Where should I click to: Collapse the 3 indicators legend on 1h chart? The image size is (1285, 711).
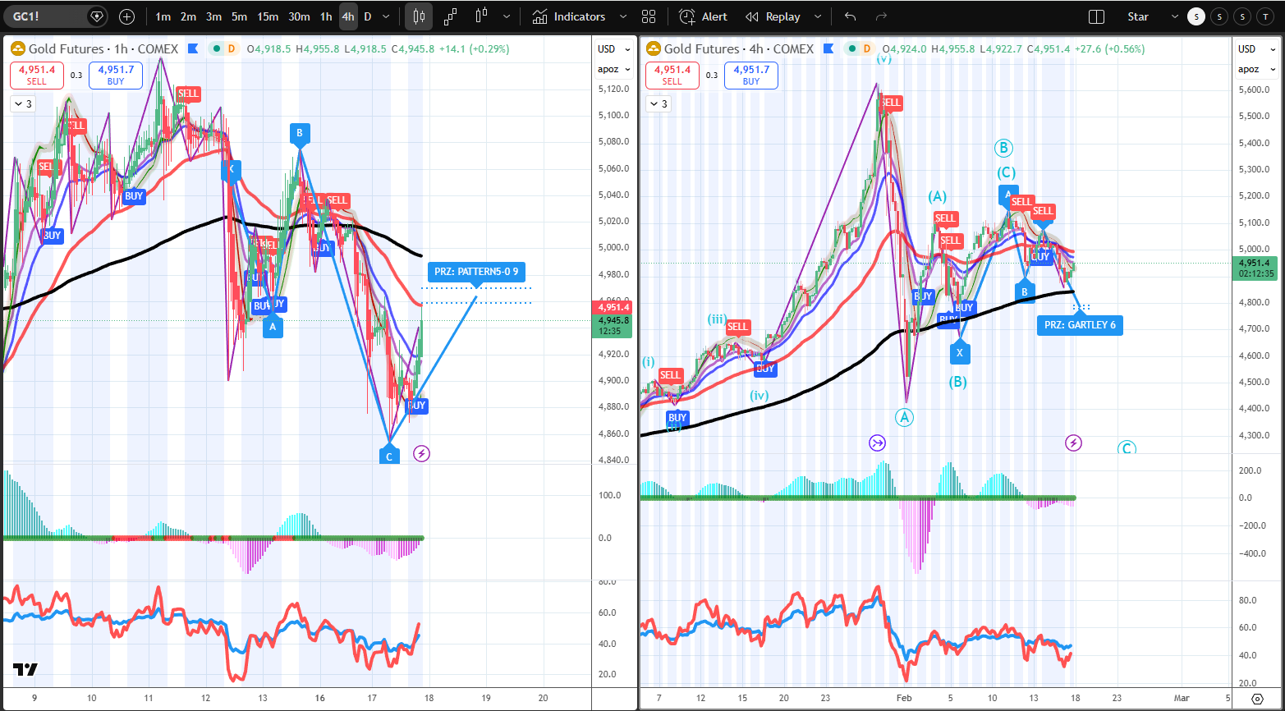(22, 103)
